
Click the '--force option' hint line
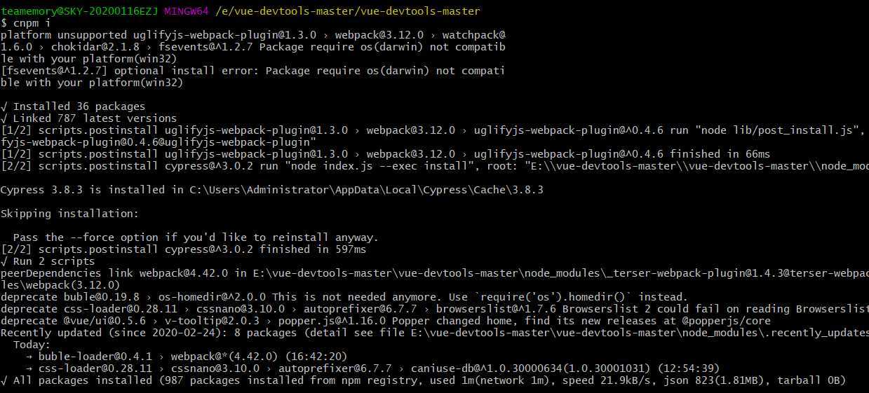coord(196,237)
